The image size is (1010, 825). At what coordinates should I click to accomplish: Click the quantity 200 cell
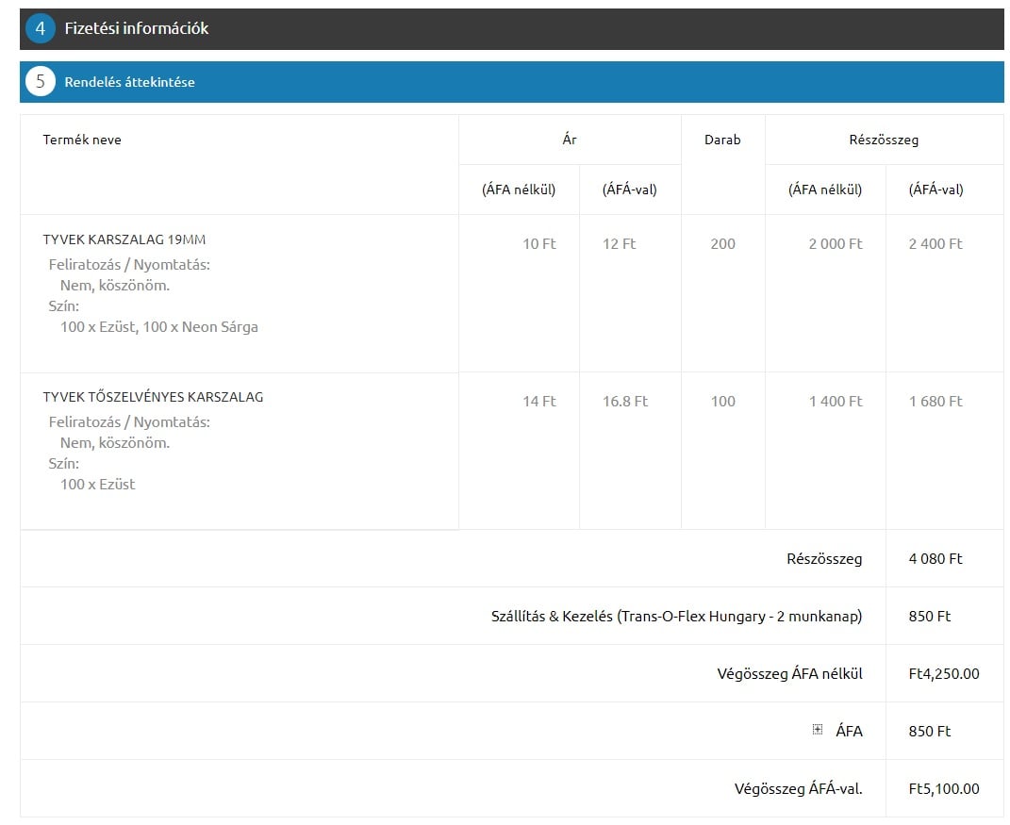pyautogui.click(x=722, y=243)
